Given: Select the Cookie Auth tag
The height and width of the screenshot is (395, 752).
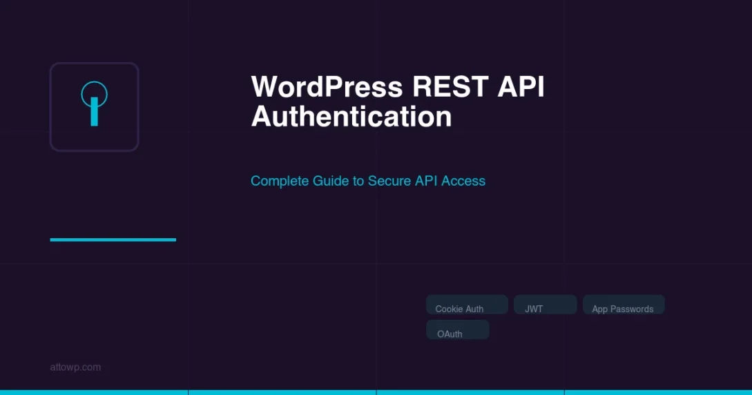Looking at the screenshot, I should [467, 305].
